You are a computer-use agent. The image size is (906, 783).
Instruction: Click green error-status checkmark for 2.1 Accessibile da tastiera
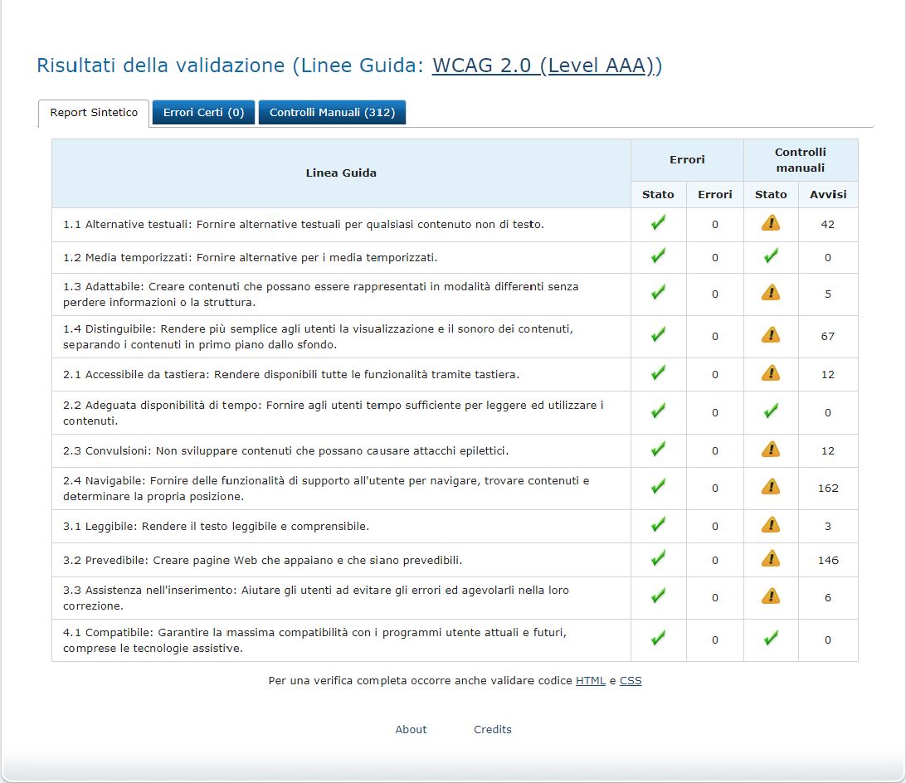pyautogui.click(x=658, y=373)
